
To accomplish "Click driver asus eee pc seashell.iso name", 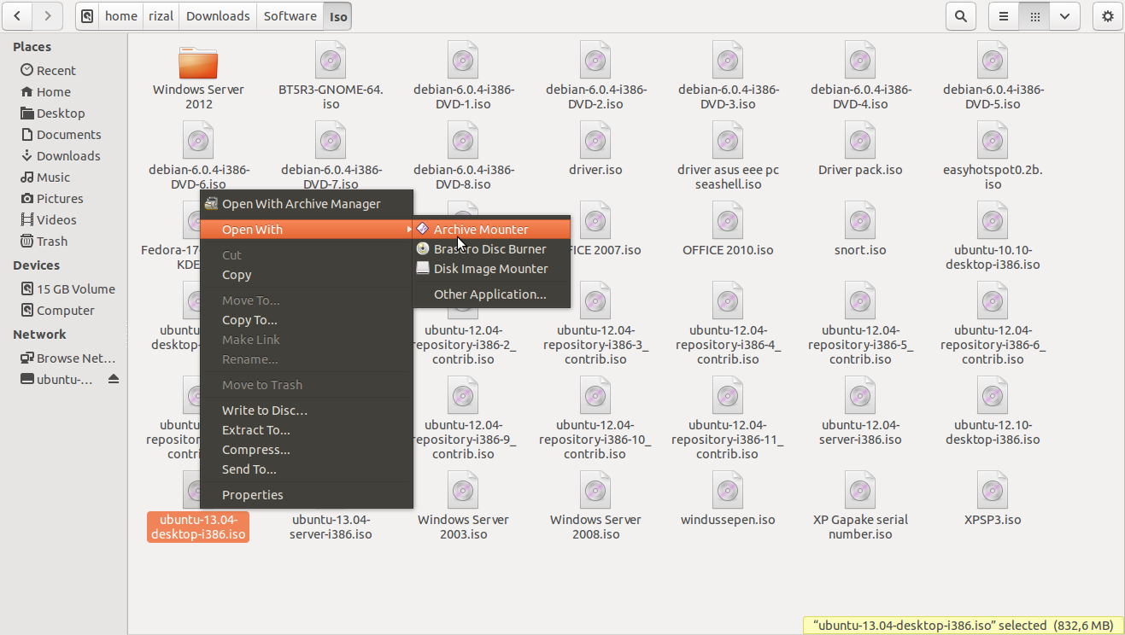I will (728, 177).
